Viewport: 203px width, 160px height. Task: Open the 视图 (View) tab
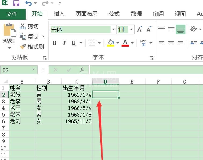180,14
